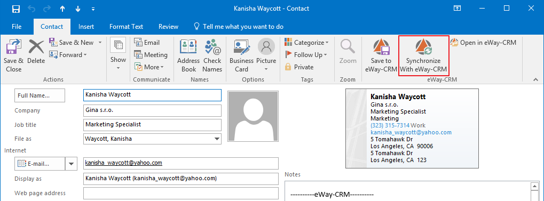Image resolution: width=544 pixels, height=201 pixels.
Task: Click Tell me what you want to do
Action: tap(238, 27)
